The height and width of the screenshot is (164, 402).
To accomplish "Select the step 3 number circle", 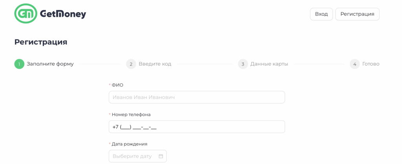I will (243, 64).
